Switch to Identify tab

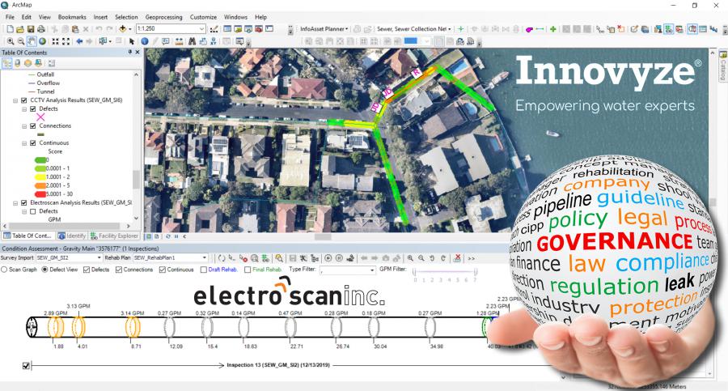point(72,236)
